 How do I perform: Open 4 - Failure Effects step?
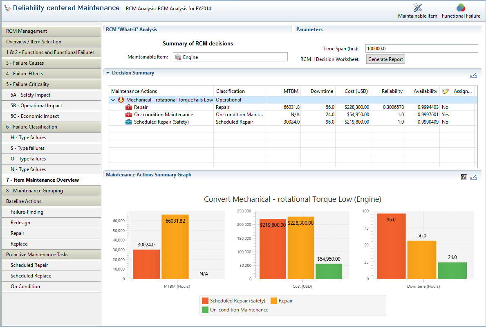pyautogui.click(x=52, y=74)
